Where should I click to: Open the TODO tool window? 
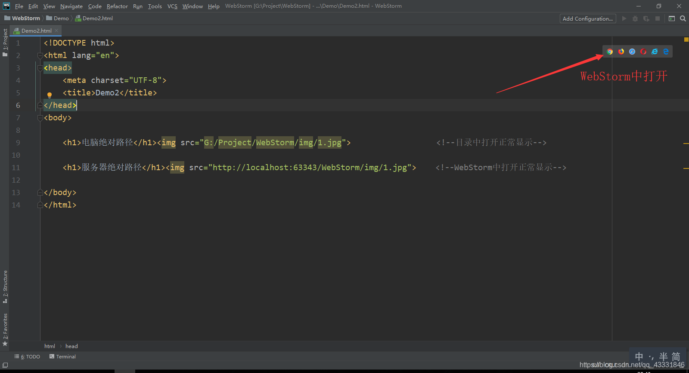pos(27,357)
